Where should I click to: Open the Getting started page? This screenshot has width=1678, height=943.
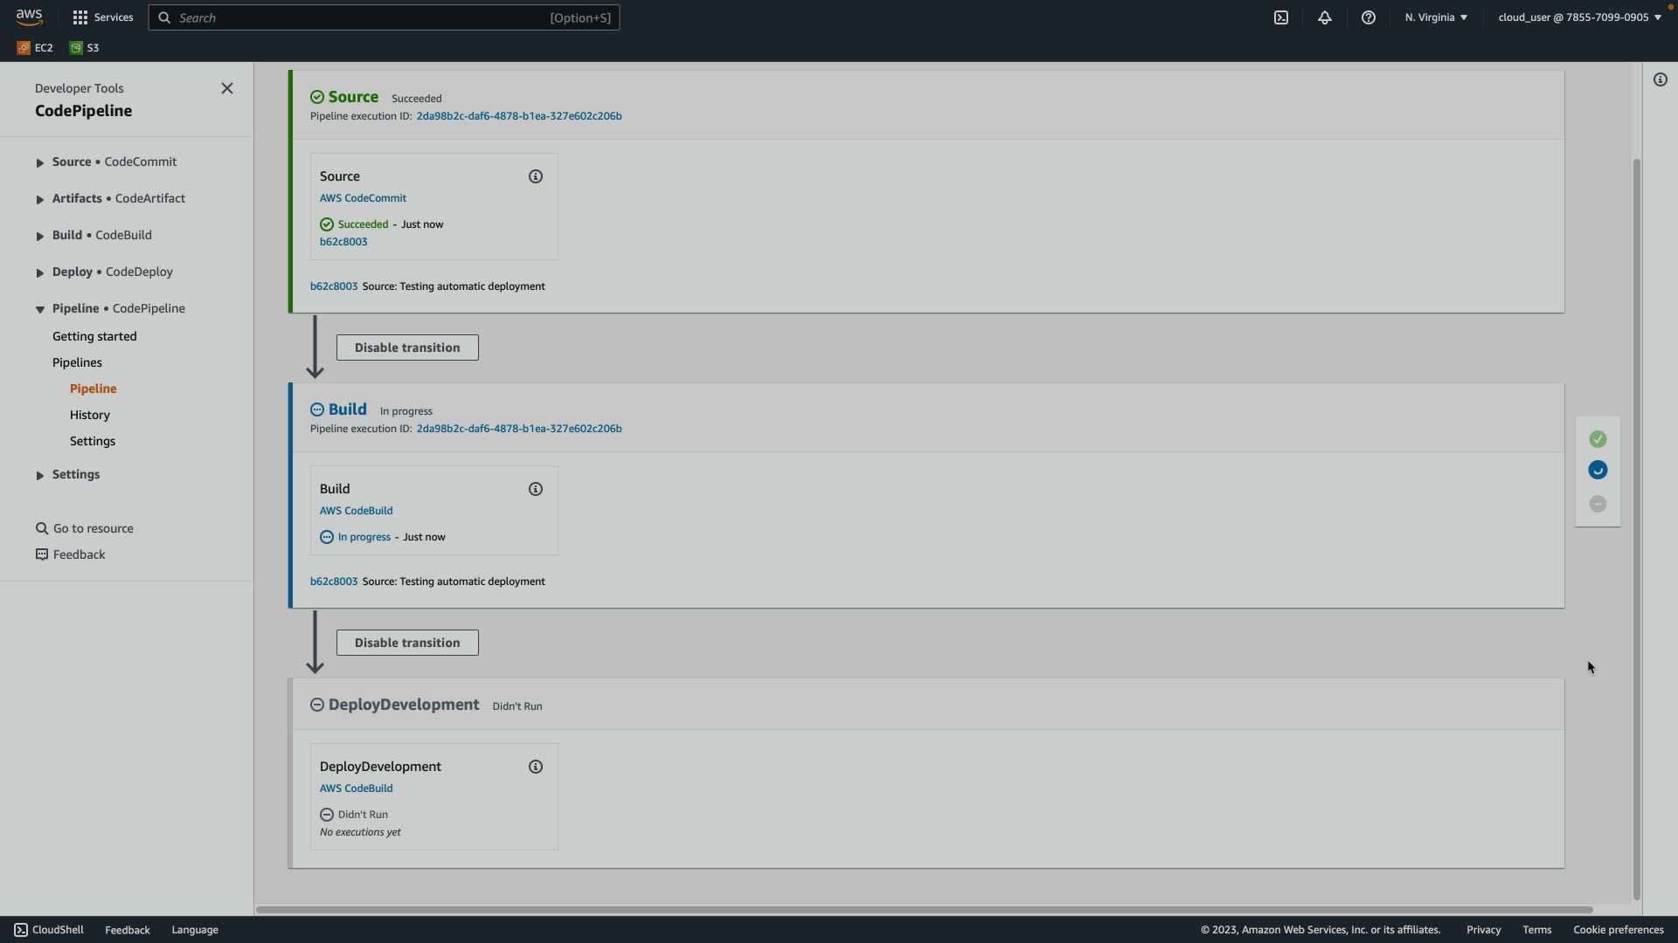(94, 336)
